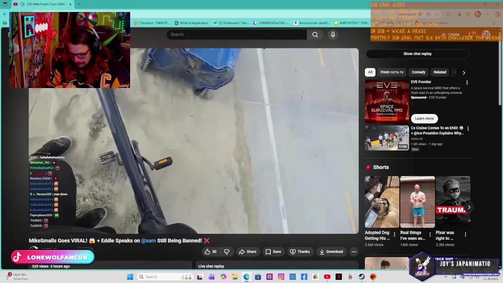503x283 pixels.
Task: Save the video to a playlist
Action: pyautogui.click(x=273, y=252)
